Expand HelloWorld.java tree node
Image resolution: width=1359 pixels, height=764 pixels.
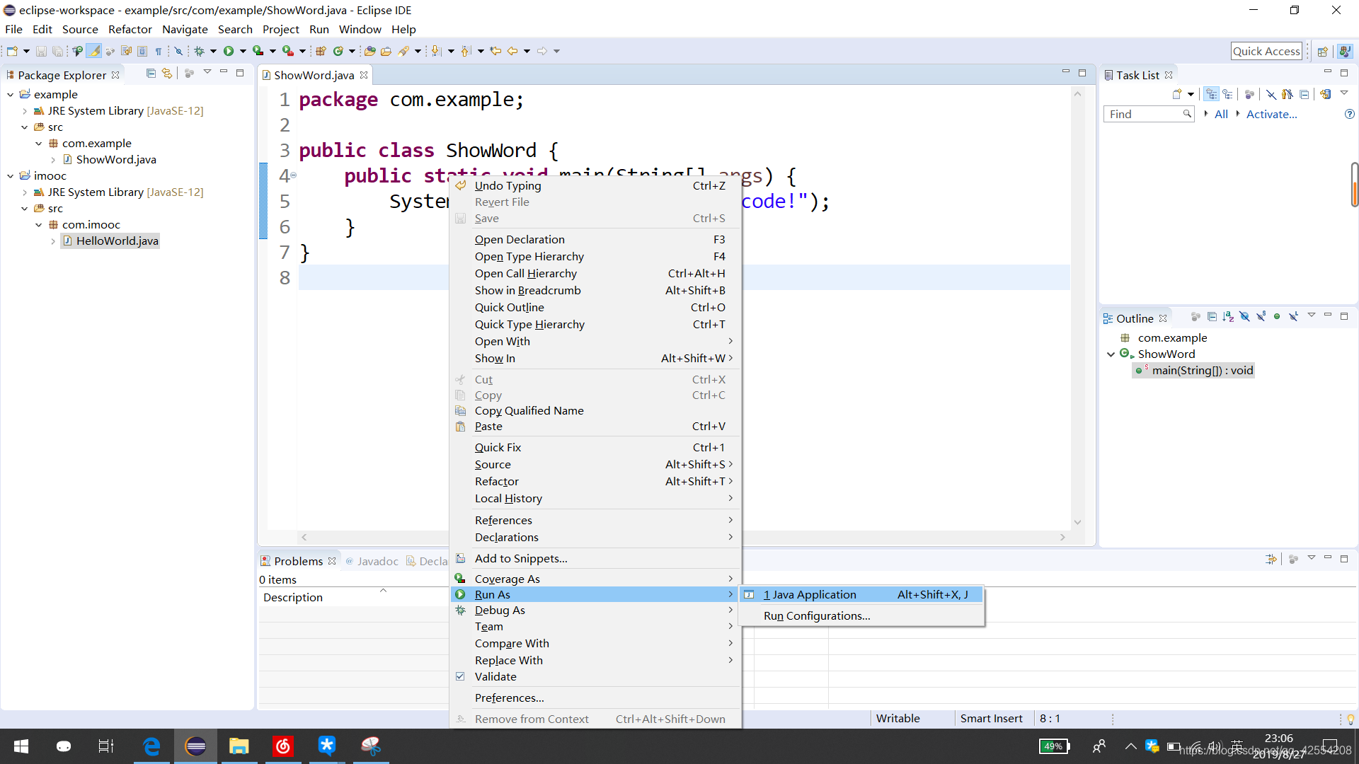click(x=53, y=241)
